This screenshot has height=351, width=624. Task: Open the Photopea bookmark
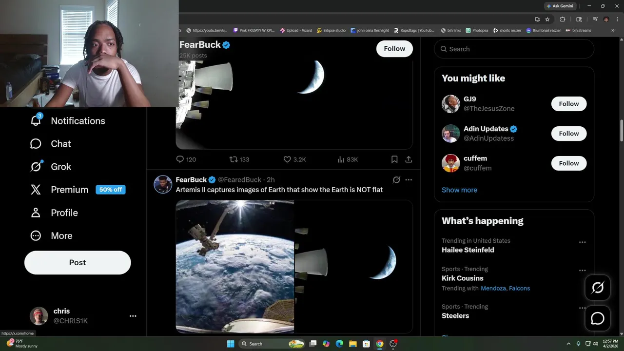tap(477, 30)
